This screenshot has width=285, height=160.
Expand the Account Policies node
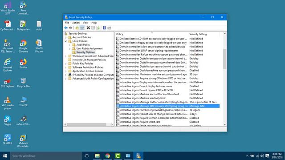tap(66, 37)
